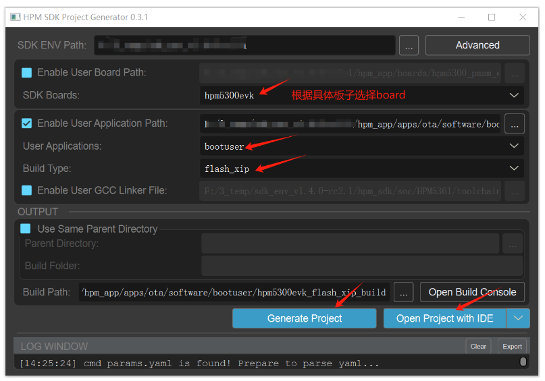Open dropdown arrow beside Open Project with IDE
The width and height of the screenshot is (545, 381).
[518, 318]
